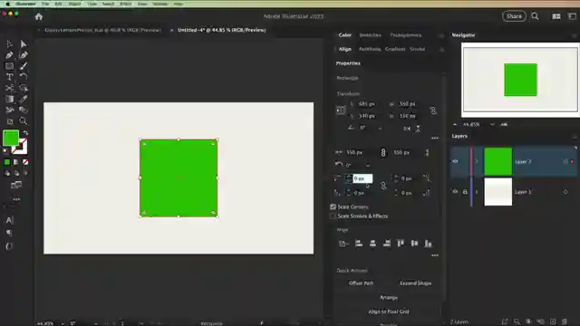
Task: Select the Pen tool
Action: tap(9, 55)
